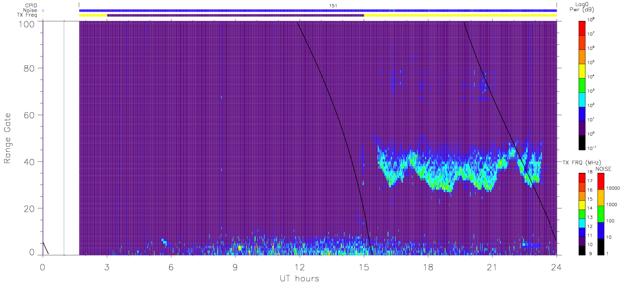Pick the red top segment of the power colorbar
Viewport: 626px width, 289px height.
coord(583,28)
